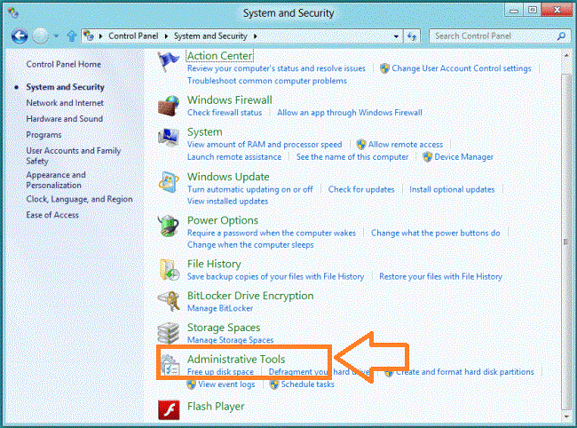Click the File History folder icon
The height and width of the screenshot is (428, 577).
click(x=170, y=269)
